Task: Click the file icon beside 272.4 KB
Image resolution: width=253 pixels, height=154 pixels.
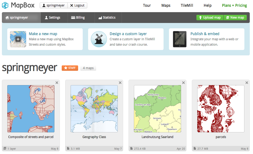Action: 131,148
